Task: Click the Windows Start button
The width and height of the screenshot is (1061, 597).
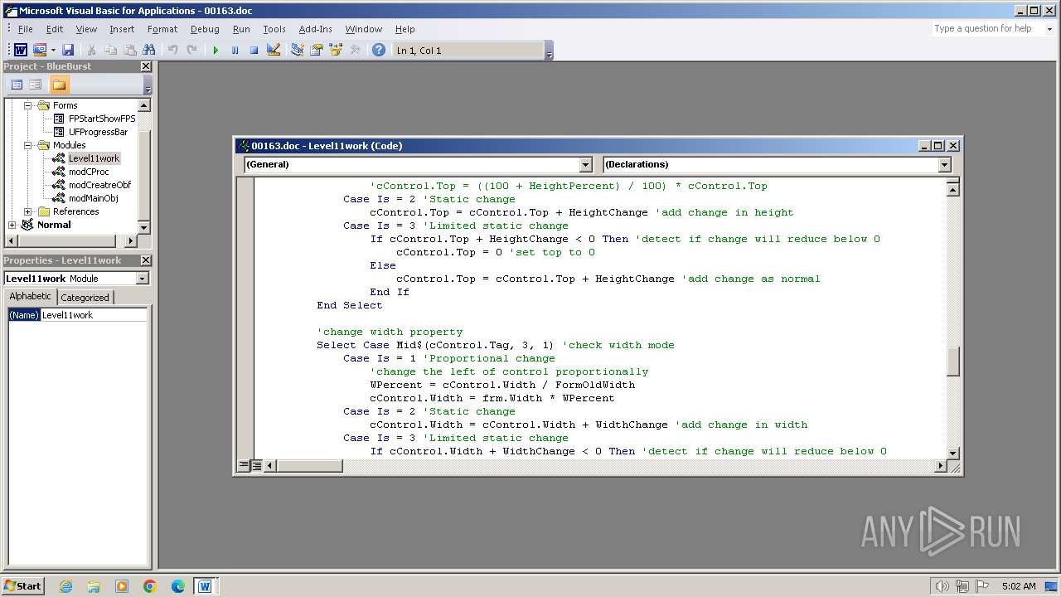Action: (x=22, y=586)
